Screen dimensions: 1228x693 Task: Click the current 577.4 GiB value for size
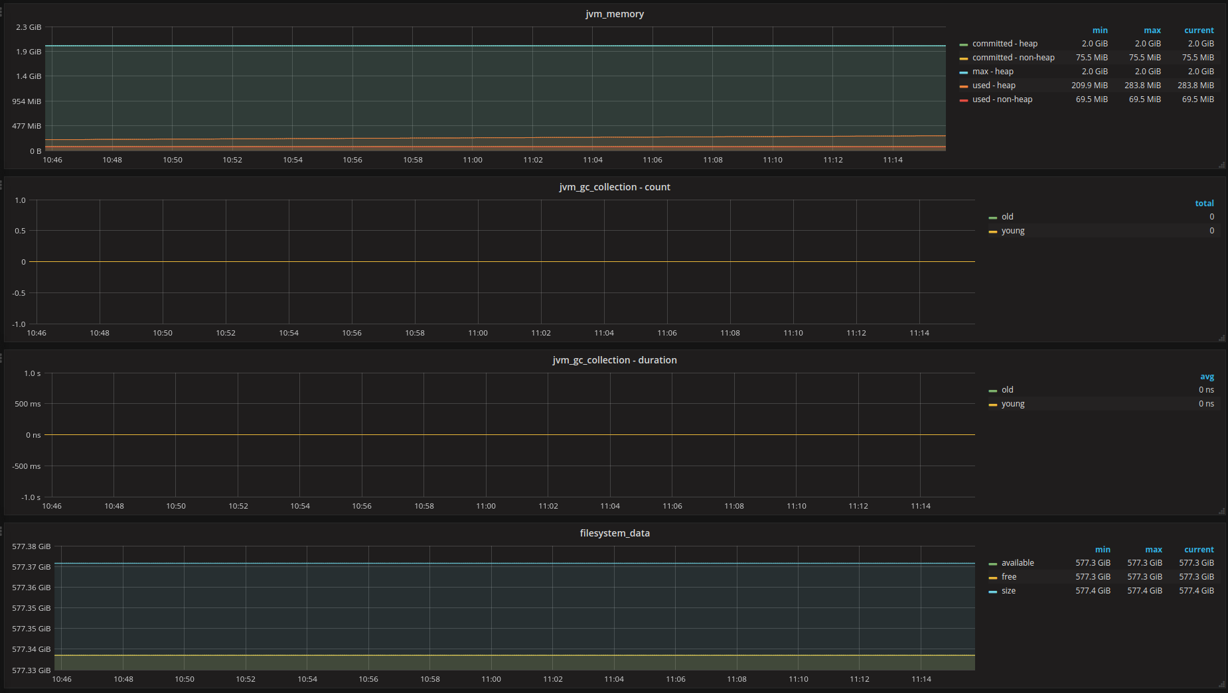point(1196,591)
